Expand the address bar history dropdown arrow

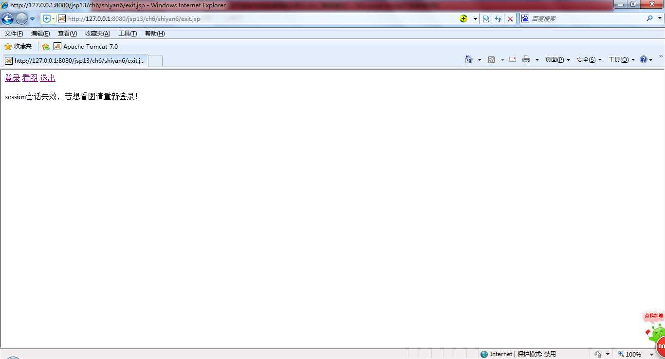click(x=475, y=19)
